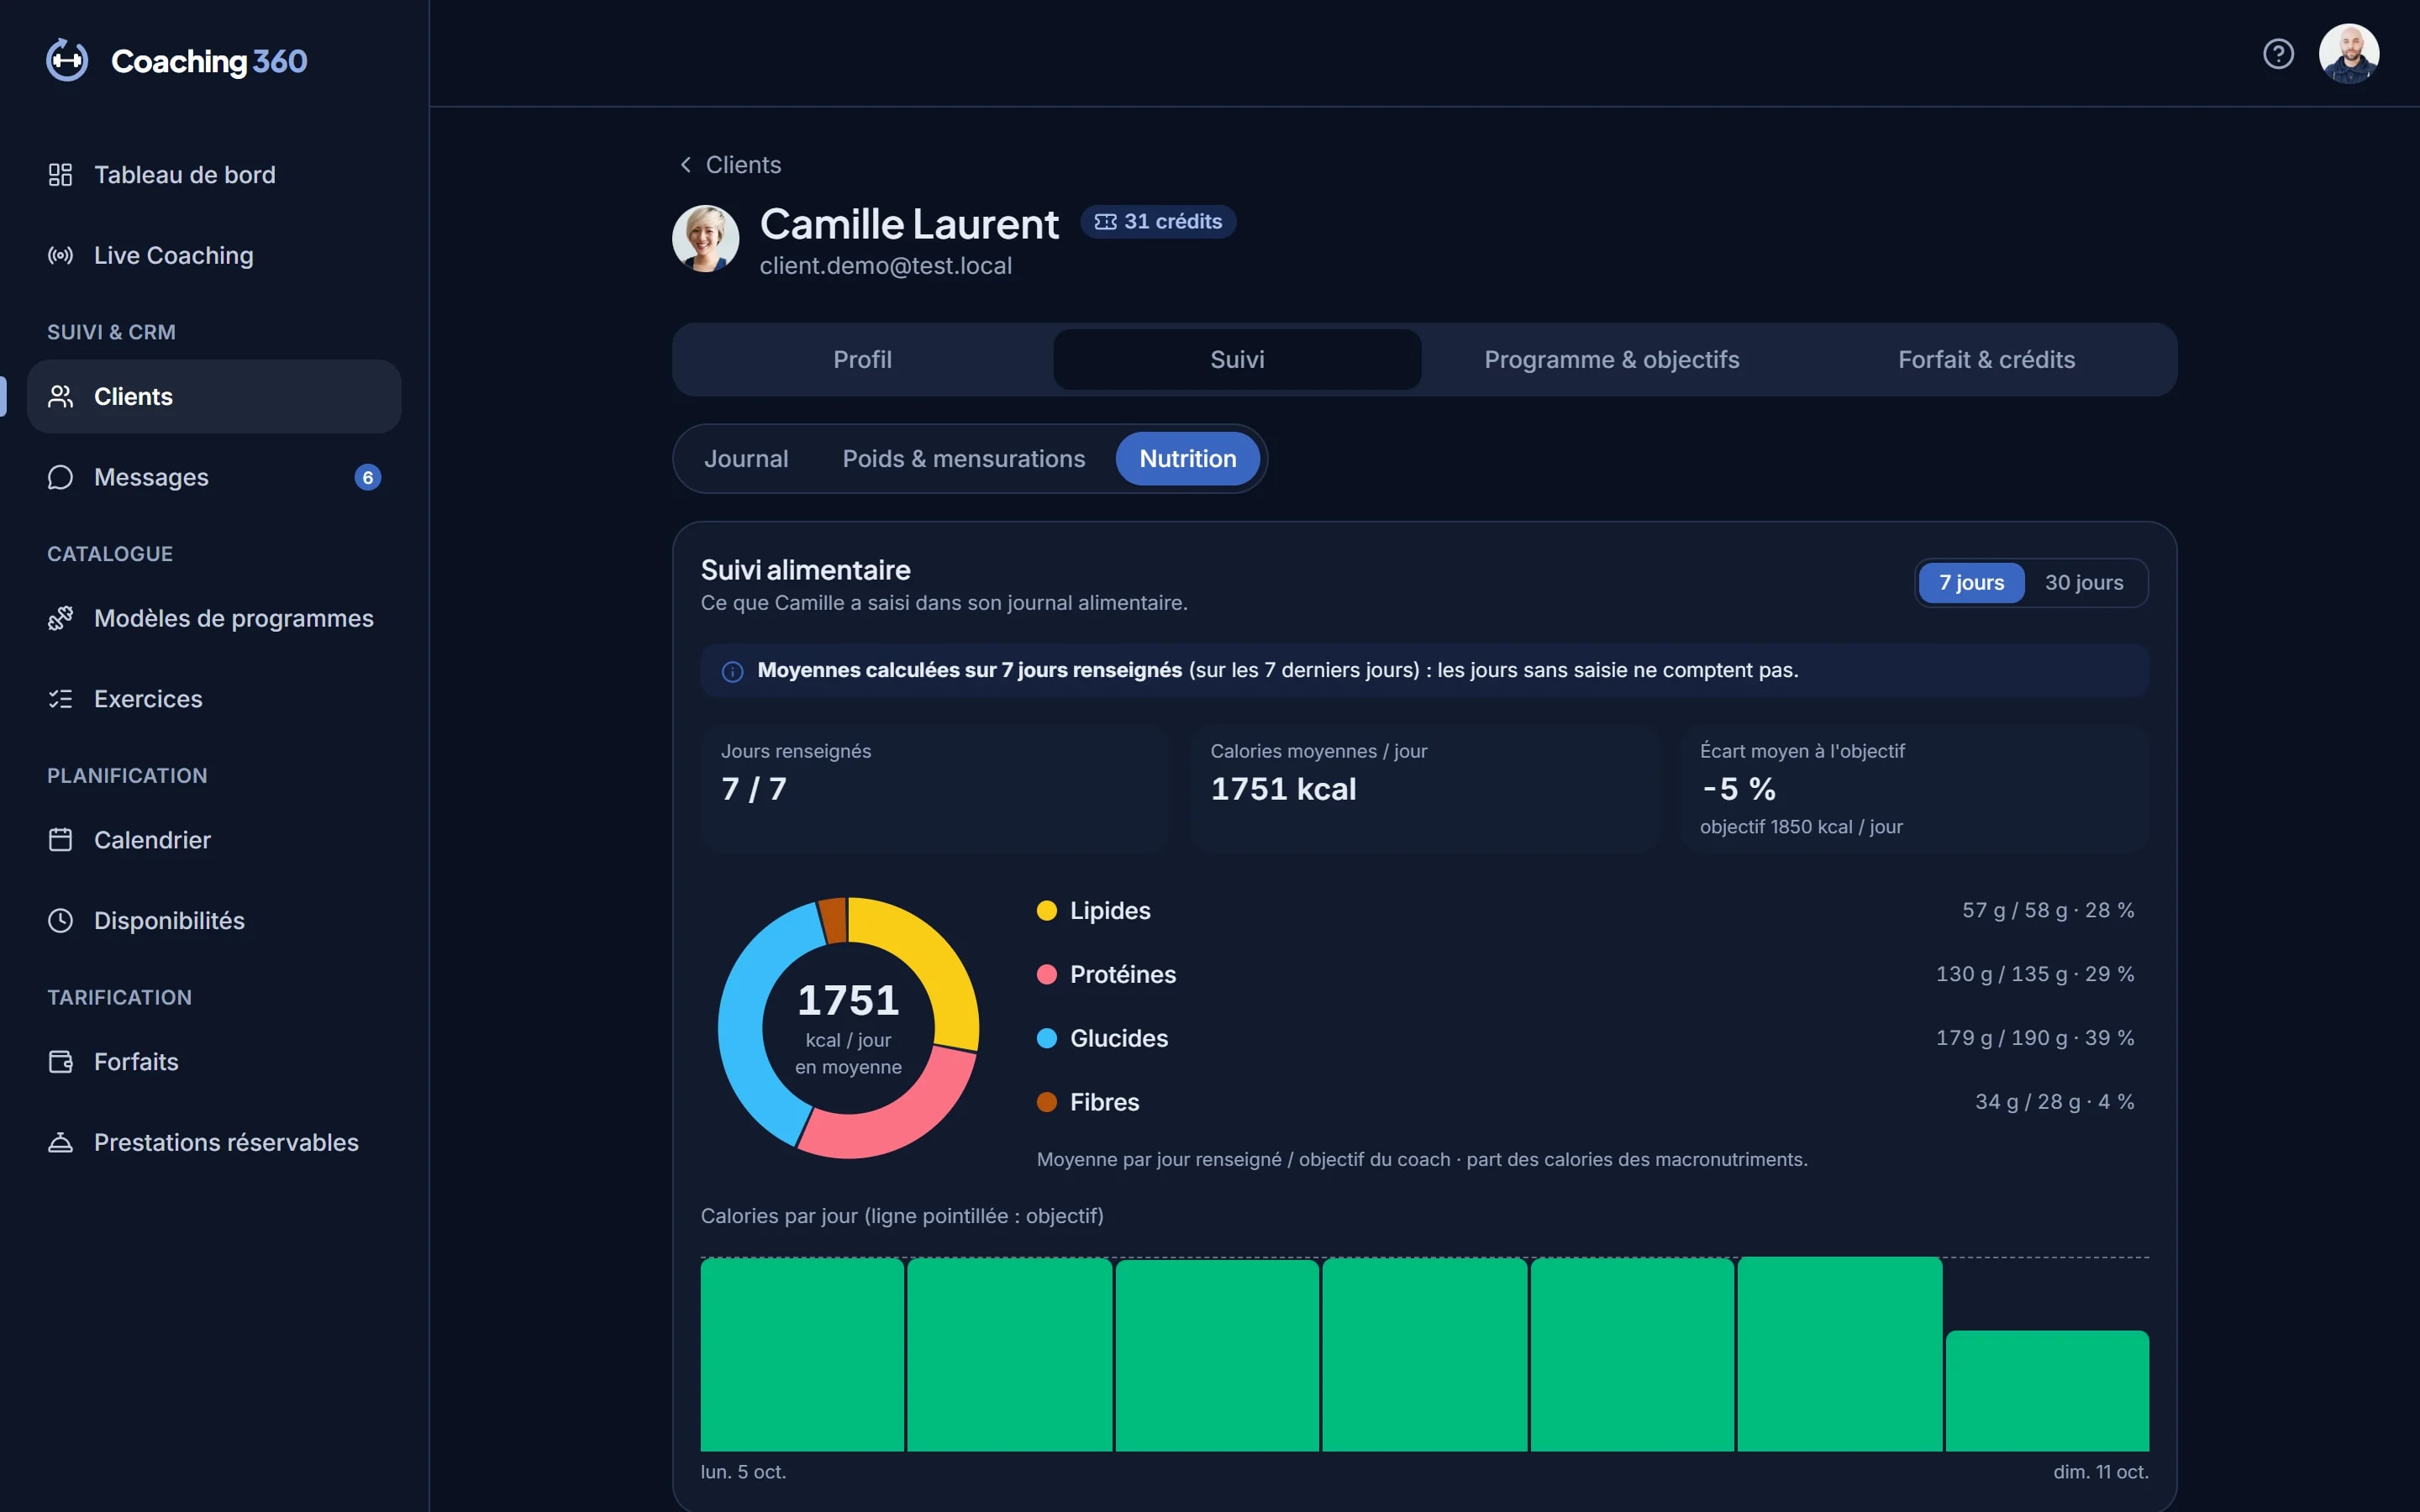Open Poids & mensurations view
The height and width of the screenshot is (1512, 2420).
(963, 459)
